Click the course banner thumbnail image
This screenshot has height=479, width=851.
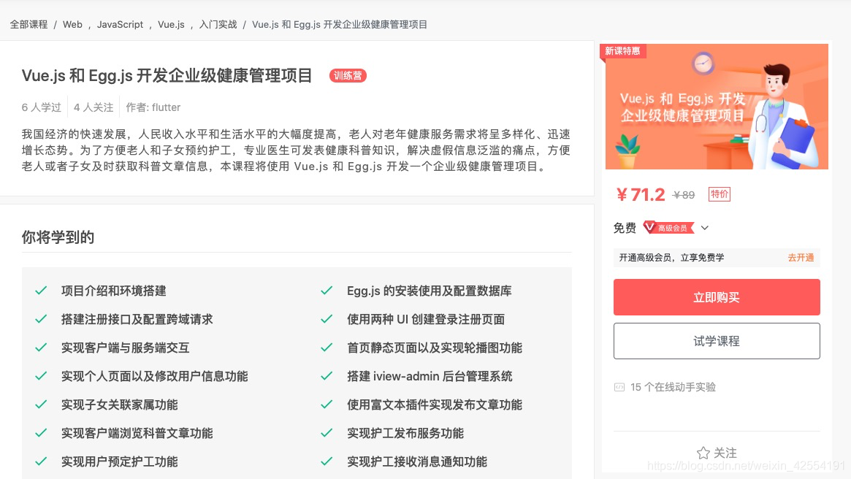point(717,107)
